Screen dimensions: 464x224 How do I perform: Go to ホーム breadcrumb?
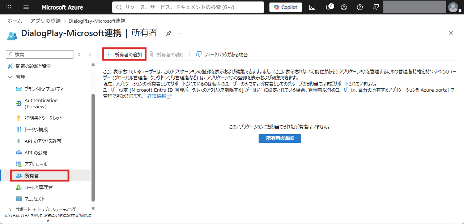14,21
